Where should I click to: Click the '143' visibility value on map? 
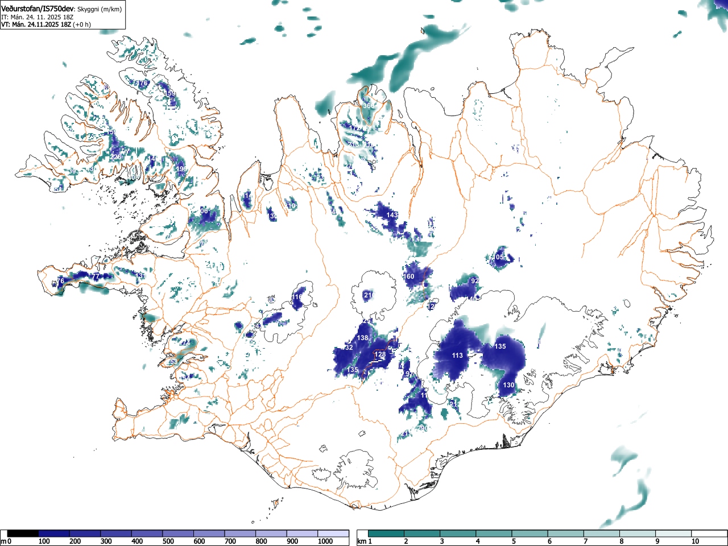point(392,215)
